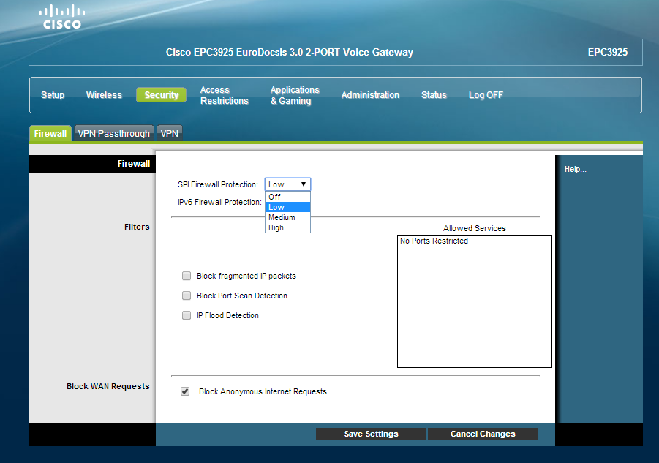Viewport: 659px width, 463px height.
Task: Click the EPC3925 model label
Action: tap(607, 52)
